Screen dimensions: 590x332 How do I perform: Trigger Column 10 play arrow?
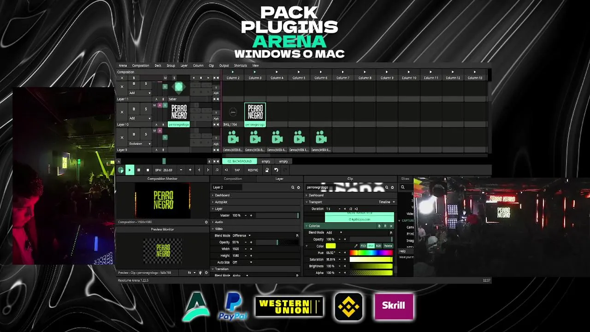(x=409, y=72)
